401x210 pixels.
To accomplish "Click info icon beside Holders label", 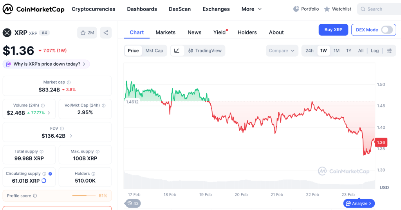I will point(93,174).
